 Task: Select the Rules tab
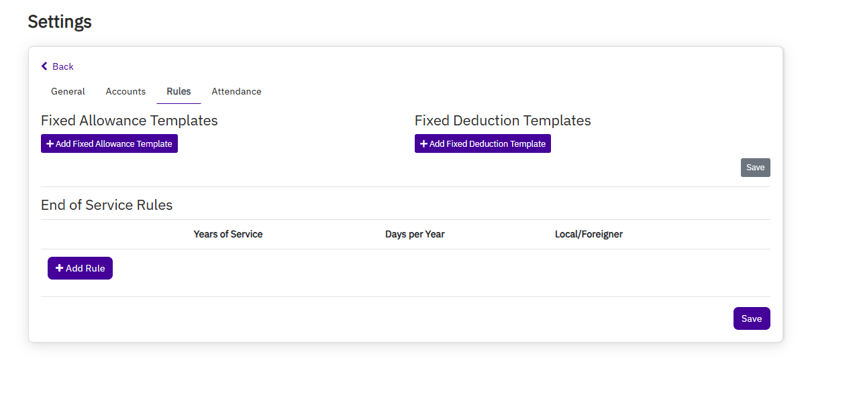(x=179, y=91)
